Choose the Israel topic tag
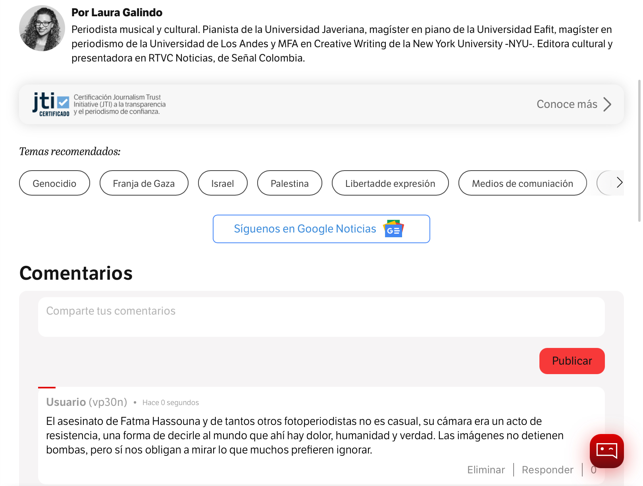 click(223, 183)
